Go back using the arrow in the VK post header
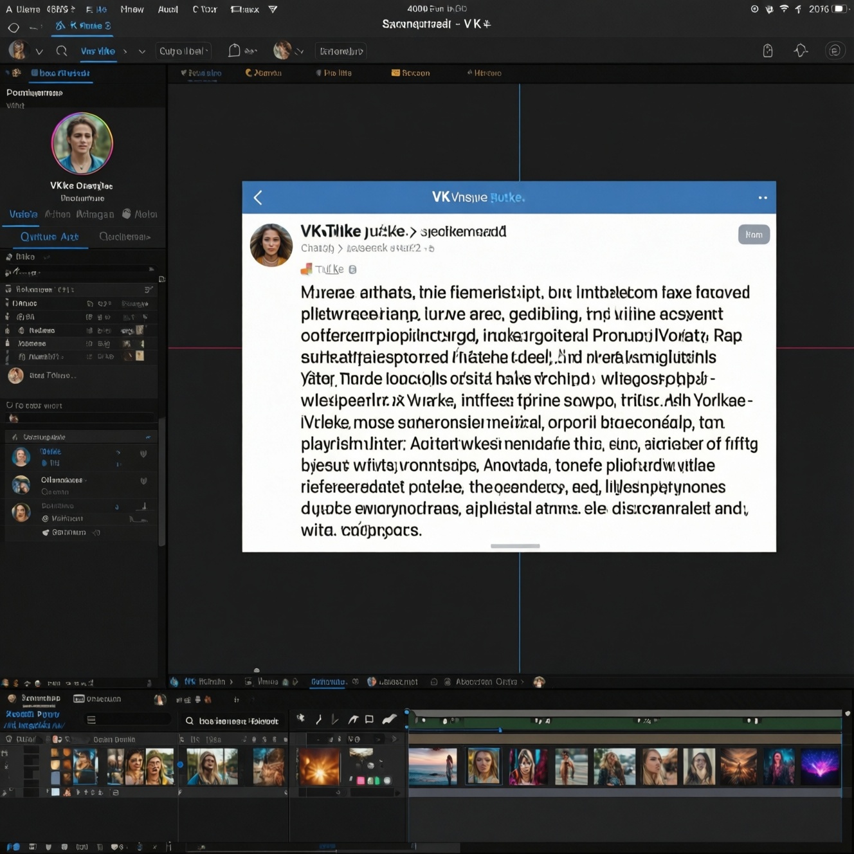This screenshot has width=854, height=854. (258, 197)
